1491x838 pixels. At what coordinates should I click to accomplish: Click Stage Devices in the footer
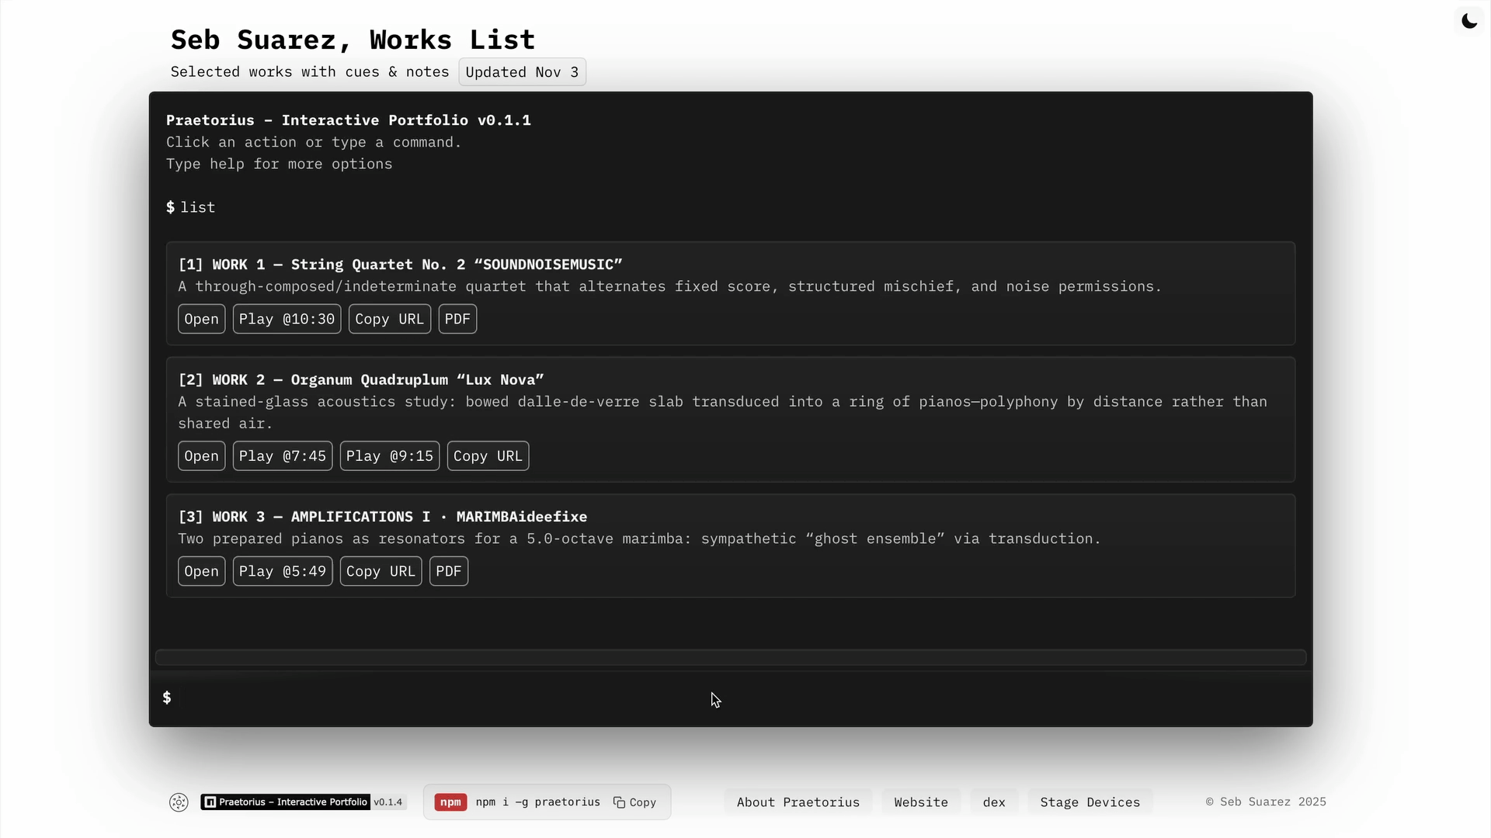coord(1090,802)
